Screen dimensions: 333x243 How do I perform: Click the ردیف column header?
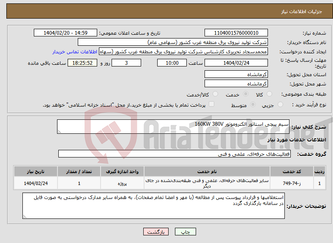pyautogui.click(x=319, y=171)
